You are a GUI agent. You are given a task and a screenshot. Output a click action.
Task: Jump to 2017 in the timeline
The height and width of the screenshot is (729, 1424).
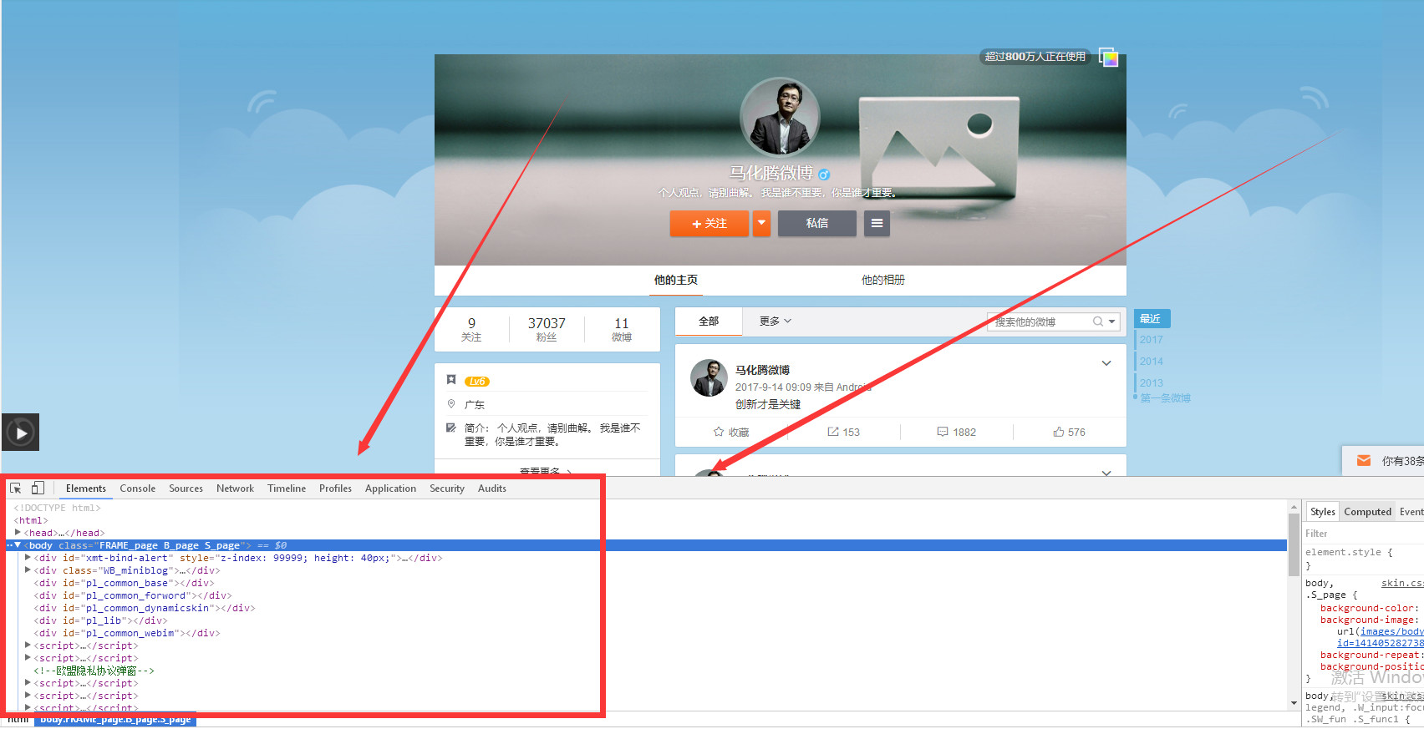(x=1152, y=340)
